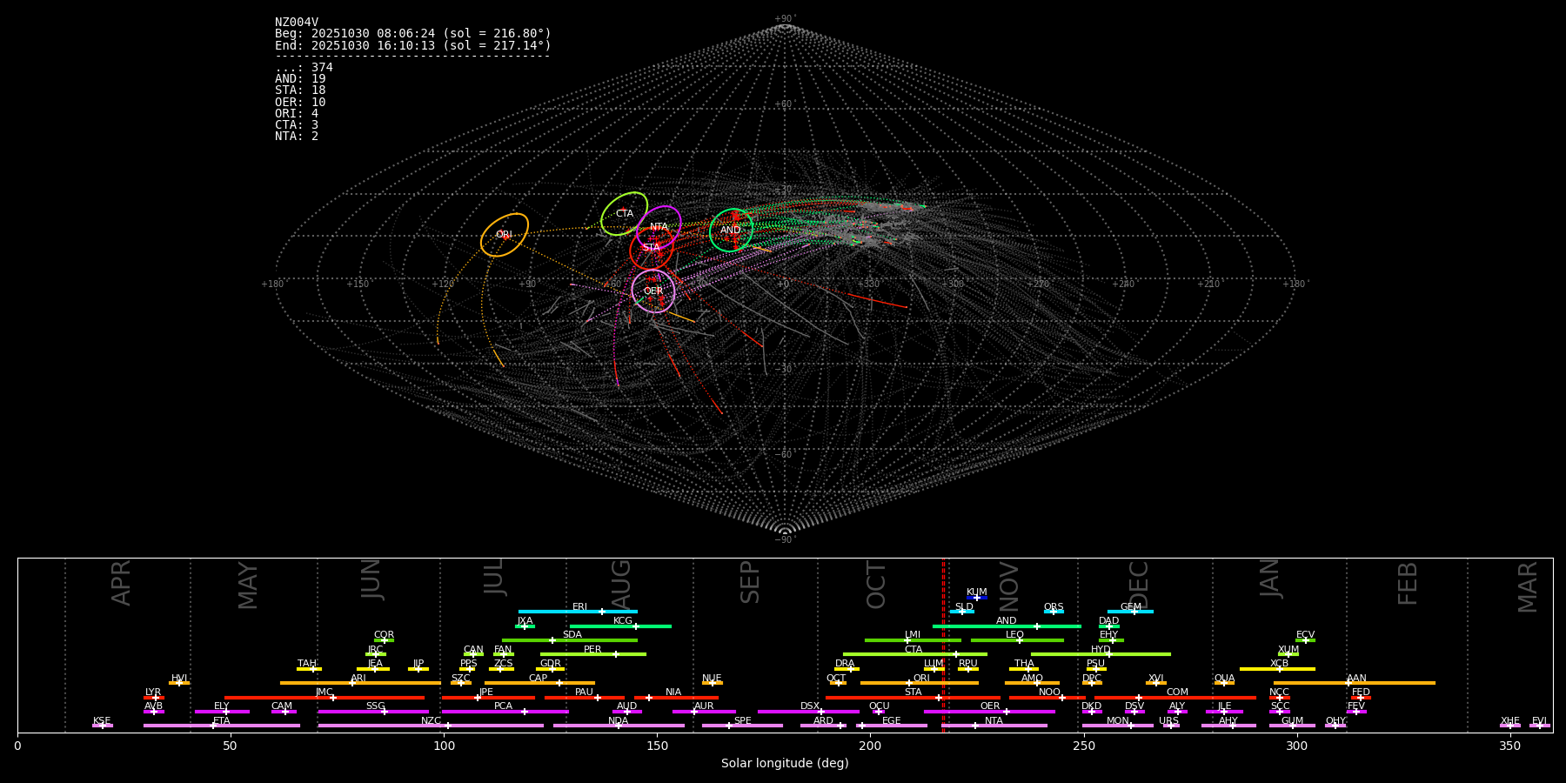The image size is (1566, 783).
Task: Click the 'NTA: 2' count line
Action: (x=297, y=137)
